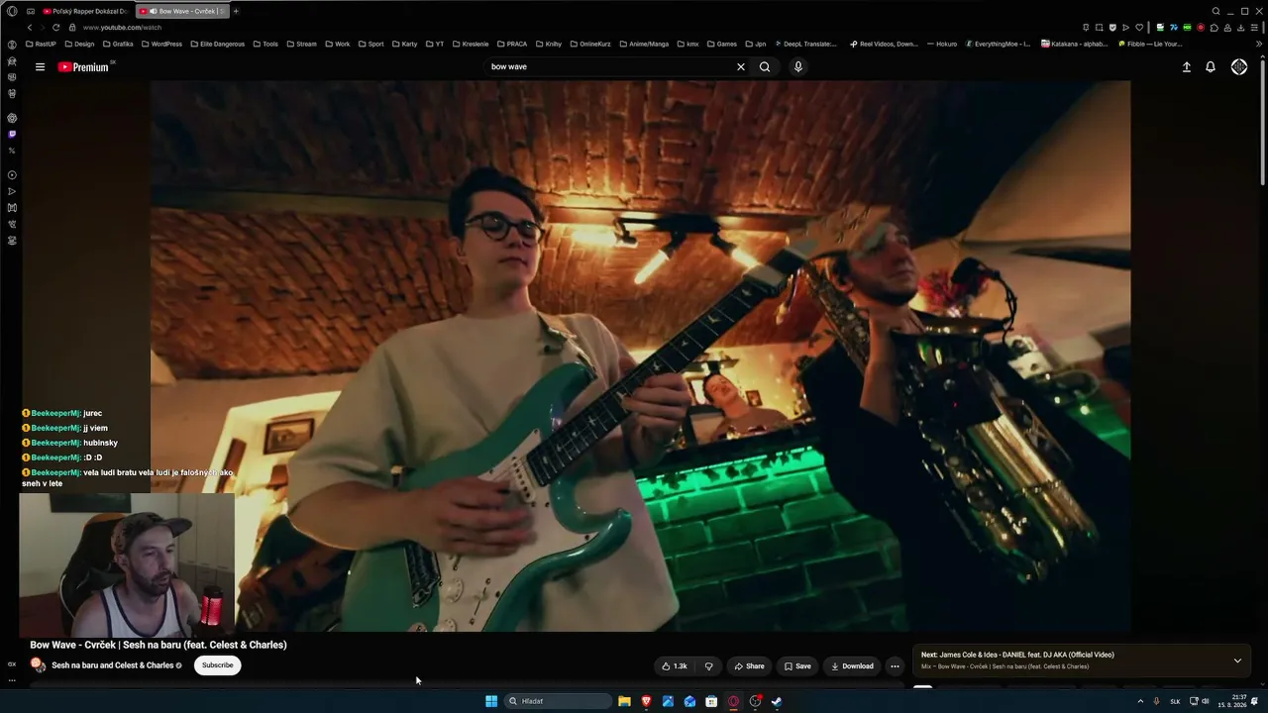Viewport: 1268px width, 713px height.
Task: Share the video
Action: pos(749,666)
